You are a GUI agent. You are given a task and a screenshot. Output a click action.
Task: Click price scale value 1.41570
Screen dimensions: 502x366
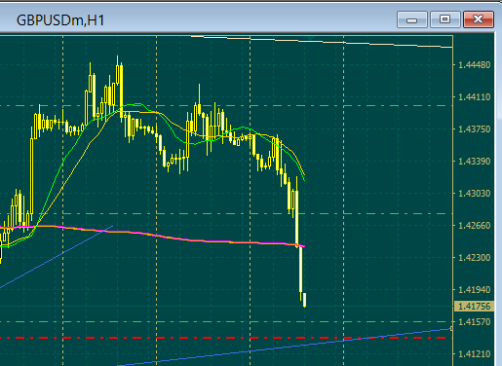pos(474,322)
